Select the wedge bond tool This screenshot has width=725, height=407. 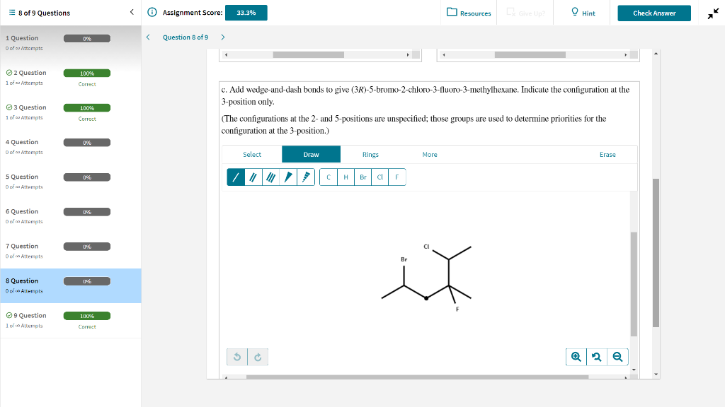pyautogui.click(x=289, y=177)
